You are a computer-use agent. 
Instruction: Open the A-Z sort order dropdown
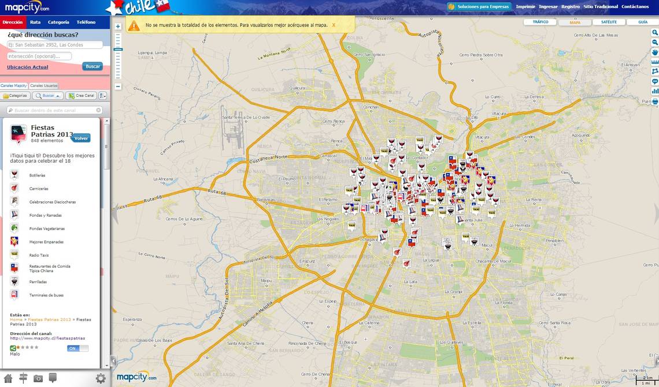102,96
